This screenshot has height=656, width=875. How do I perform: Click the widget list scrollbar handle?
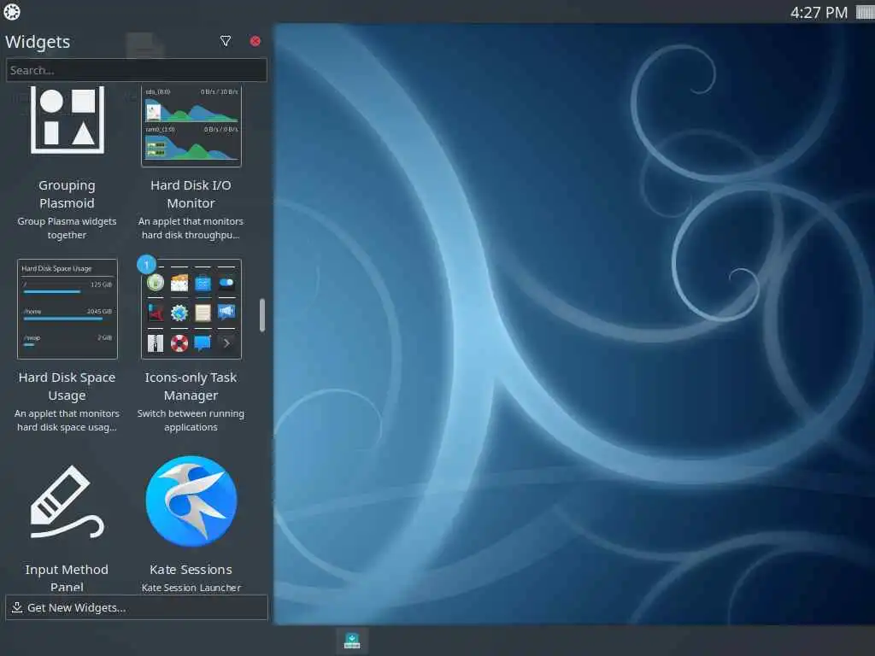tap(262, 315)
